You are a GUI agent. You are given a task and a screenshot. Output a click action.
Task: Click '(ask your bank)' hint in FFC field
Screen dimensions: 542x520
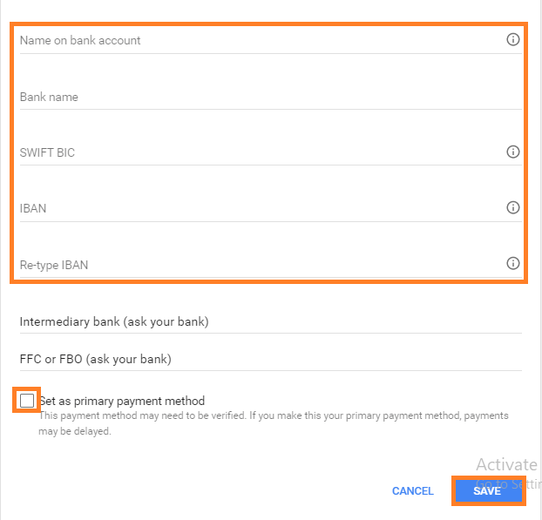(129, 360)
